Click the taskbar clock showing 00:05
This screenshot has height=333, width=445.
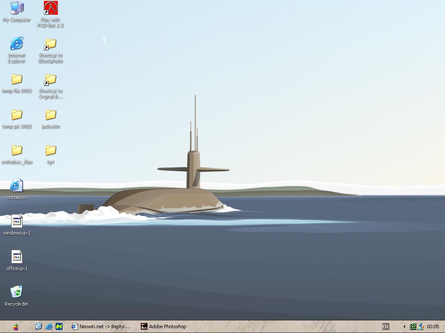433,326
